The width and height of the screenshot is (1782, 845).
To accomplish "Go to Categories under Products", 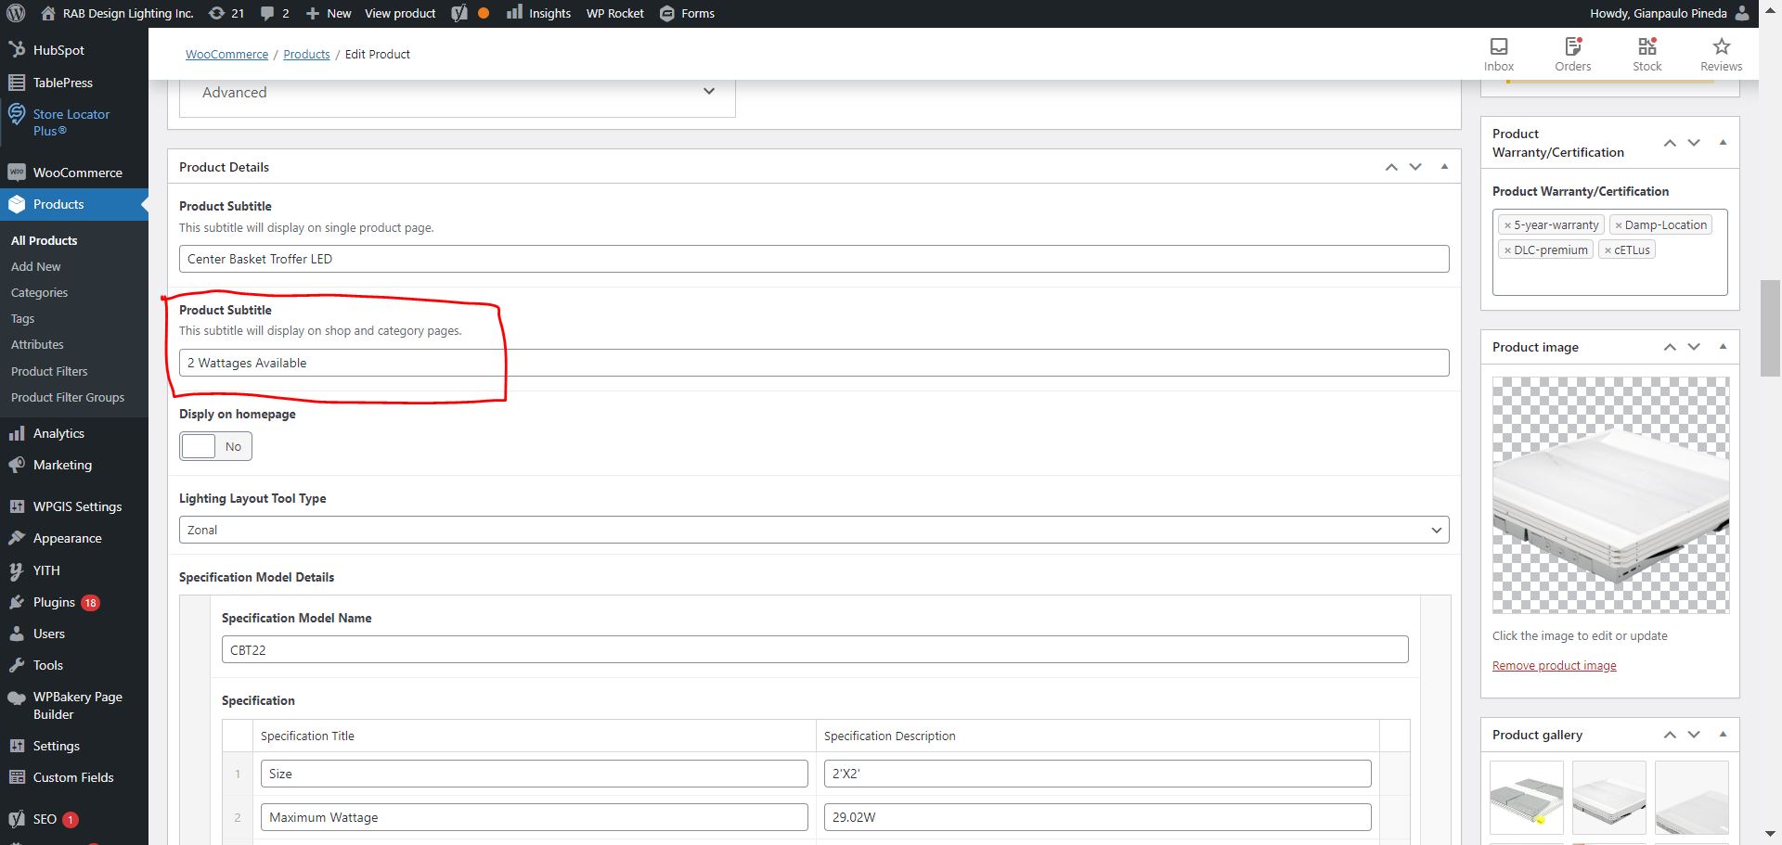I will coord(39,292).
